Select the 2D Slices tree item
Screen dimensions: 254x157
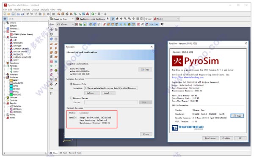pos(17,109)
